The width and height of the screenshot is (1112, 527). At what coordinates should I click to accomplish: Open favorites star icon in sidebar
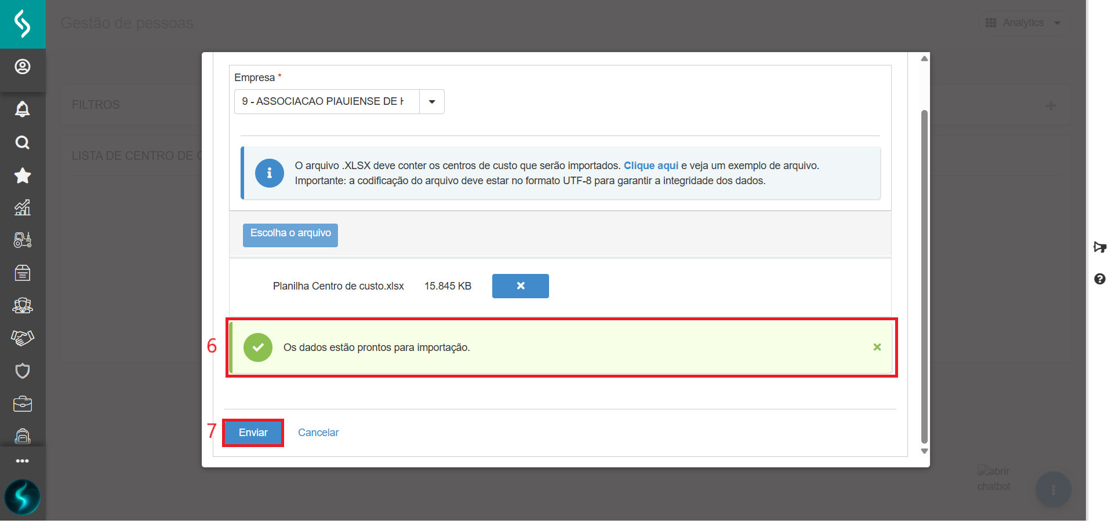tap(23, 175)
